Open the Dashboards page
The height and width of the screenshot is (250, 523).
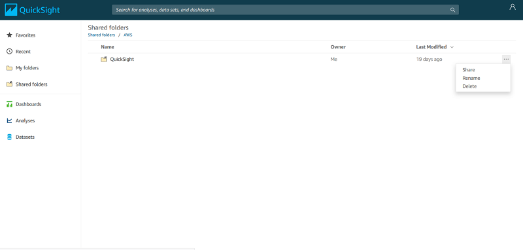click(x=28, y=104)
